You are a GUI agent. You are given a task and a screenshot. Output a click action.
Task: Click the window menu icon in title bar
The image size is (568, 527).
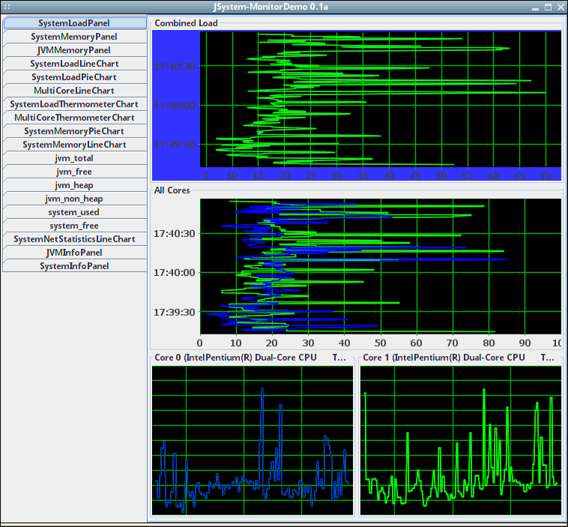tap(7, 7)
